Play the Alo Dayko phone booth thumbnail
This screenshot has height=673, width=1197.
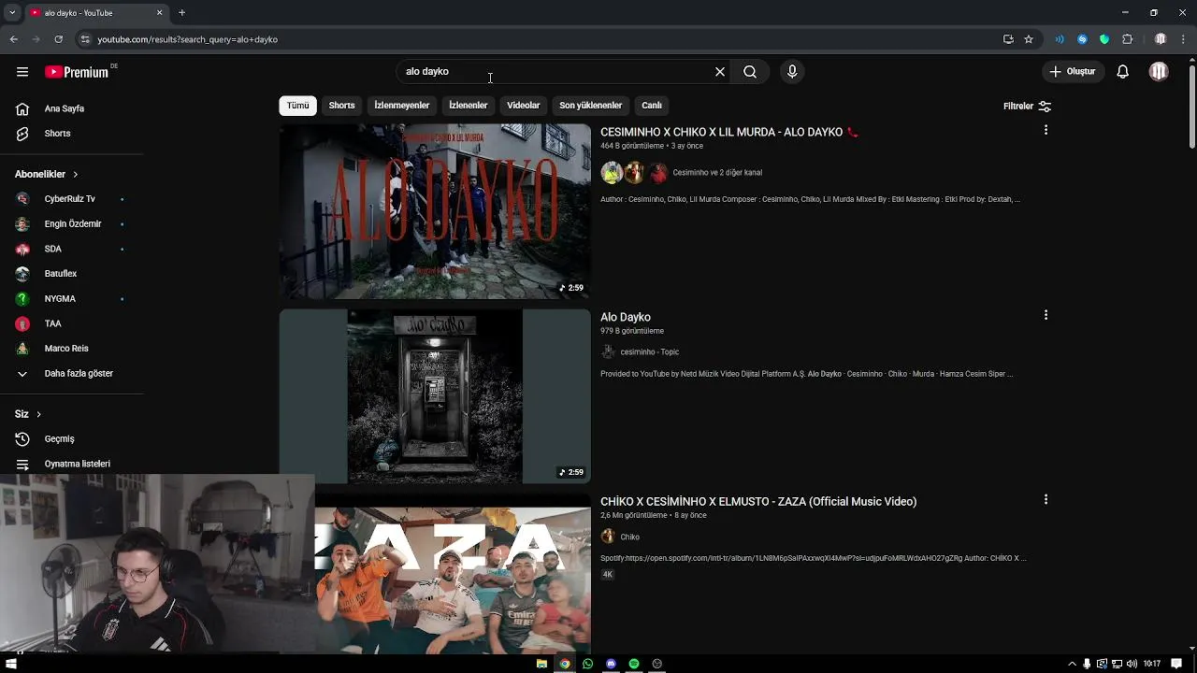pyautogui.click(x=435, y=396)
